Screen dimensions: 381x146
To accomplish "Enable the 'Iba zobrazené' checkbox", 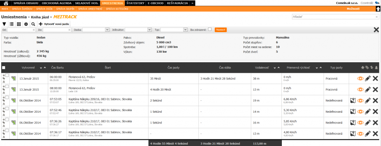I will click(210, 29).
